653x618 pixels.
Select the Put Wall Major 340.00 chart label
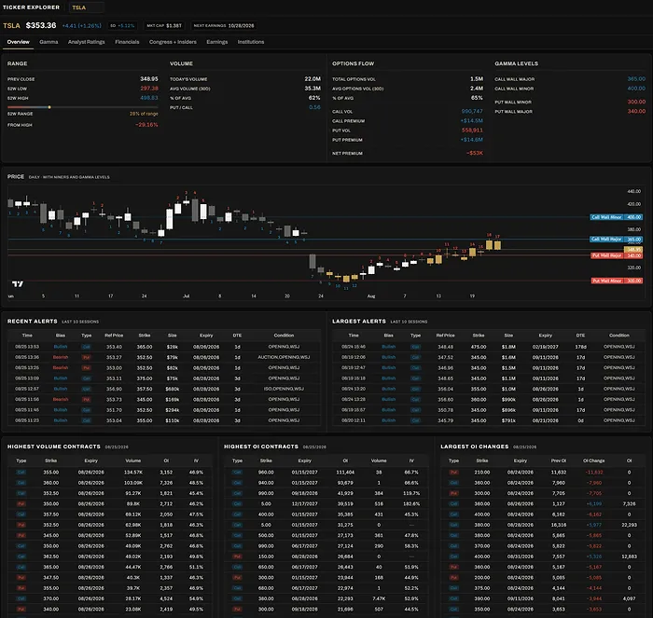(617, 255)
